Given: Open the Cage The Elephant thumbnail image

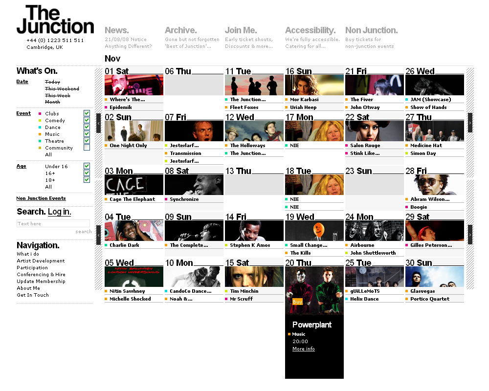Looking at the screenshot, I should [x=134, y=185].
